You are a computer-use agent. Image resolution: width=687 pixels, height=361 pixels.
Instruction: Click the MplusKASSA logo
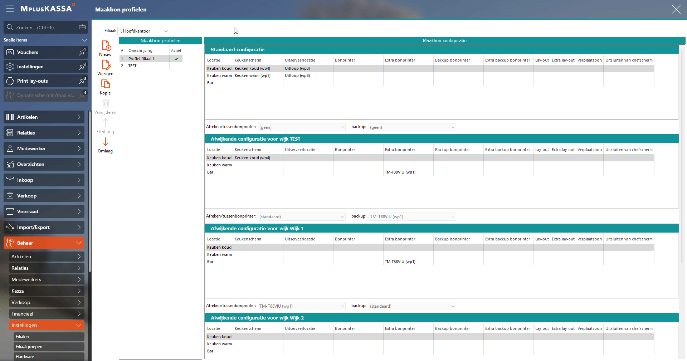(47, 8)
